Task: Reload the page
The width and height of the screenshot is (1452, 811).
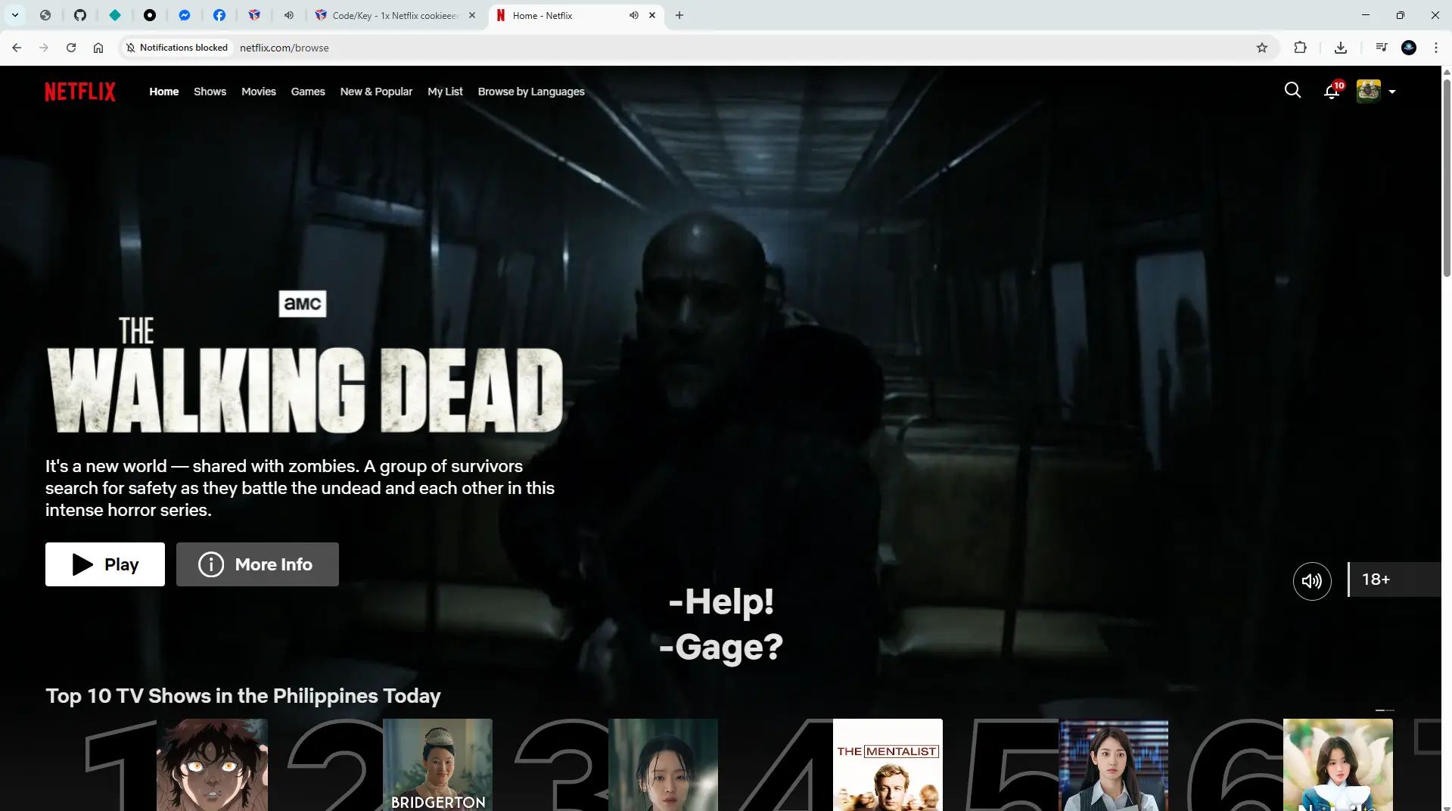Action: pos(71,48)
